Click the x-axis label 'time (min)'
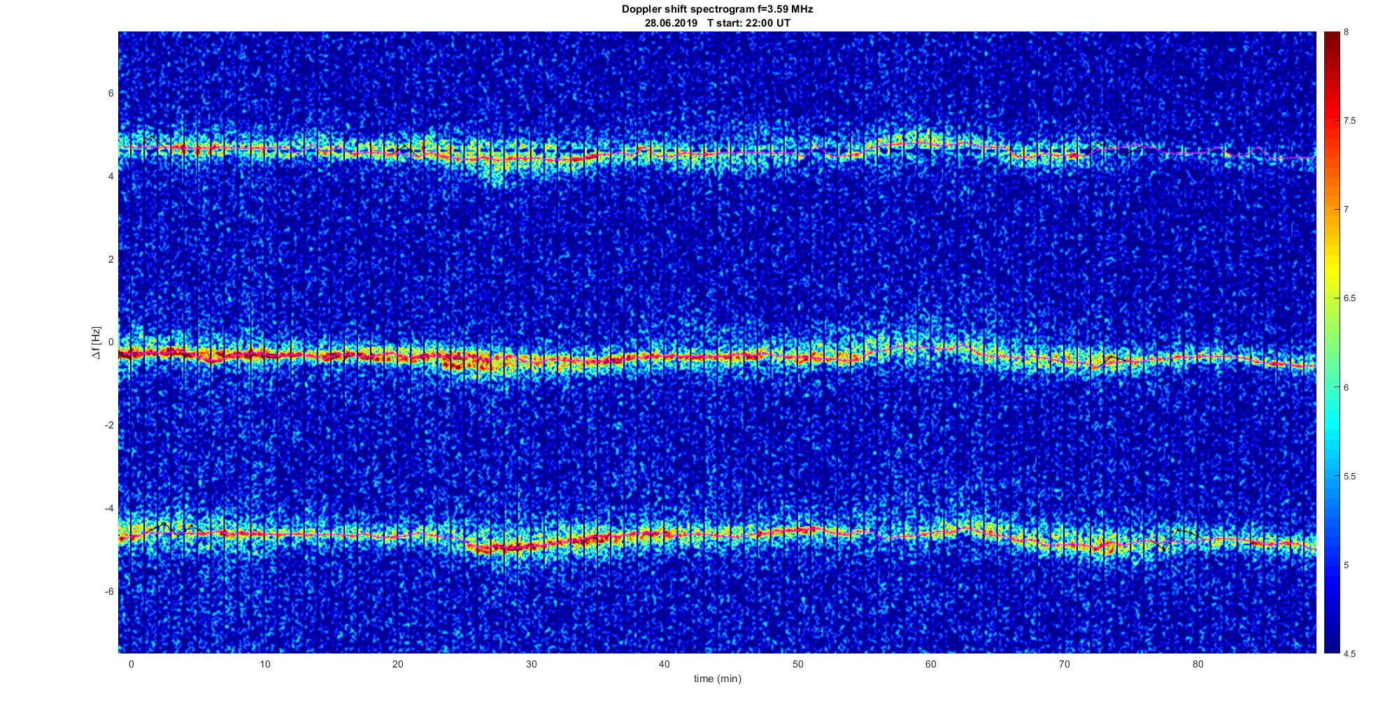 [717, 679]
